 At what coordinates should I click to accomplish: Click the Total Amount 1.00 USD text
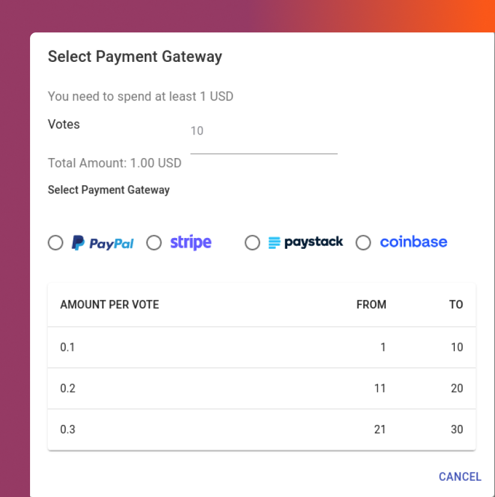[114, 163]
